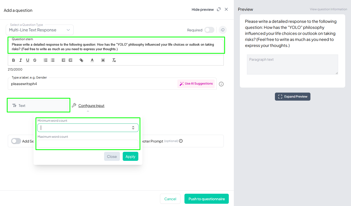Select the Text input type box
Viewport: 351px width, 206px height.
(38, 106)
